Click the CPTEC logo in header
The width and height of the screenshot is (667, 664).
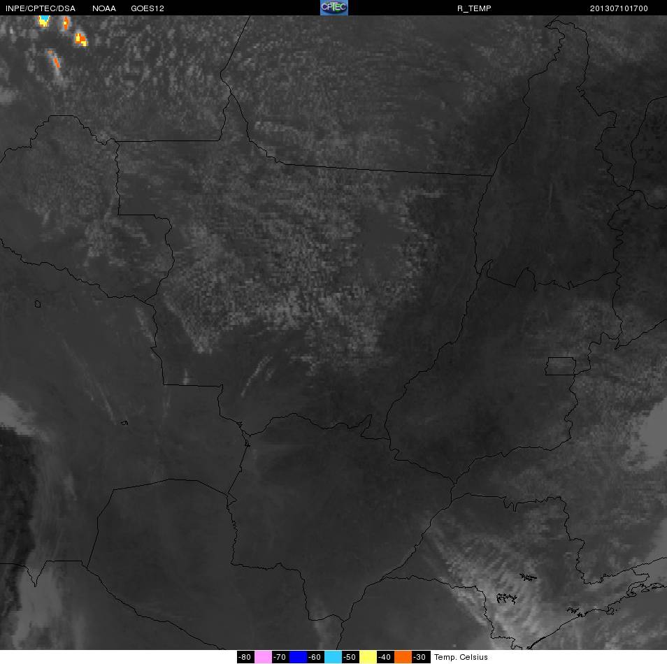pyautogui.click(x=334, y=8)
